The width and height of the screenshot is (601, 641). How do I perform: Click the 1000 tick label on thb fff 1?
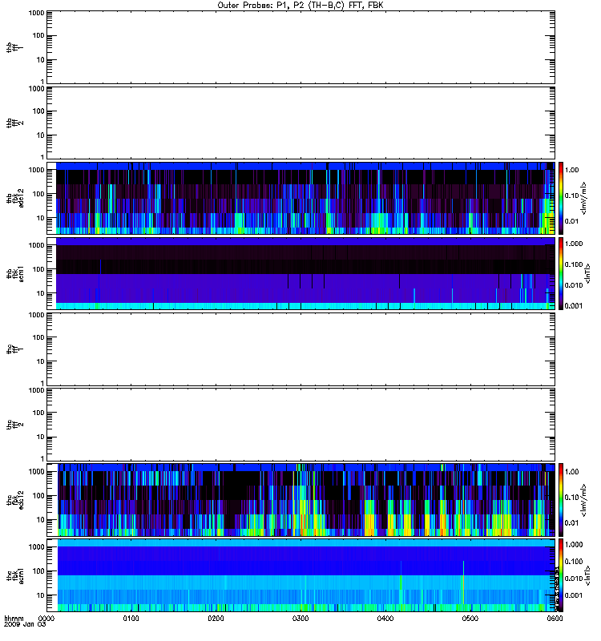click(36, 13)
